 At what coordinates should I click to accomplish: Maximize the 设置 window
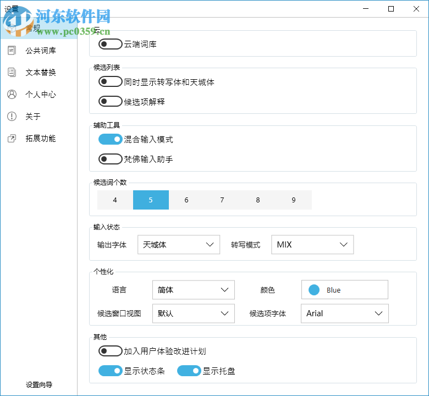[x=391, y=9]
